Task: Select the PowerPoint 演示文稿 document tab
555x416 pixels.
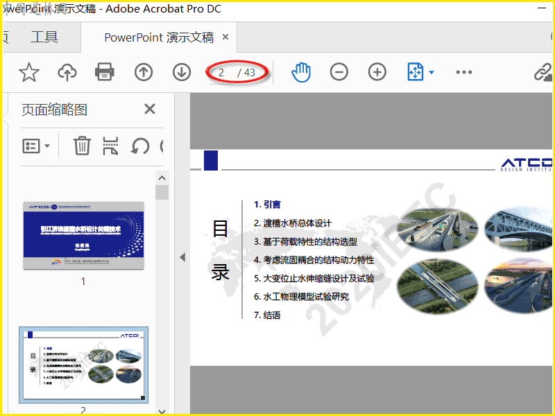Action: coord(159,37)
